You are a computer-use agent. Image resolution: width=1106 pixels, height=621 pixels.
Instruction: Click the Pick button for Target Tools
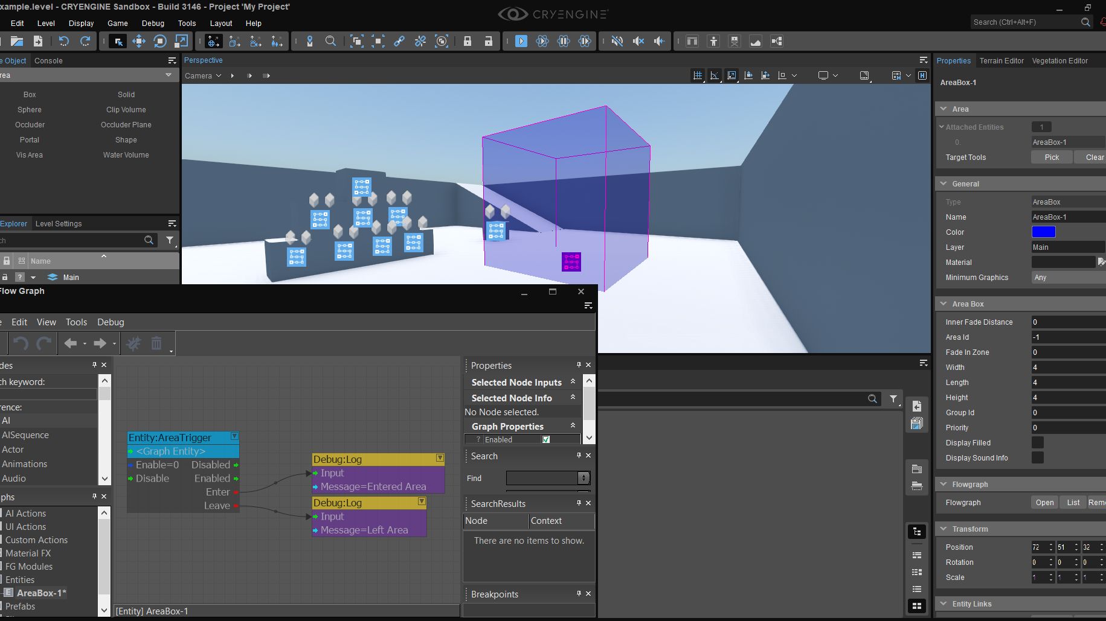tap(1052, 157)
